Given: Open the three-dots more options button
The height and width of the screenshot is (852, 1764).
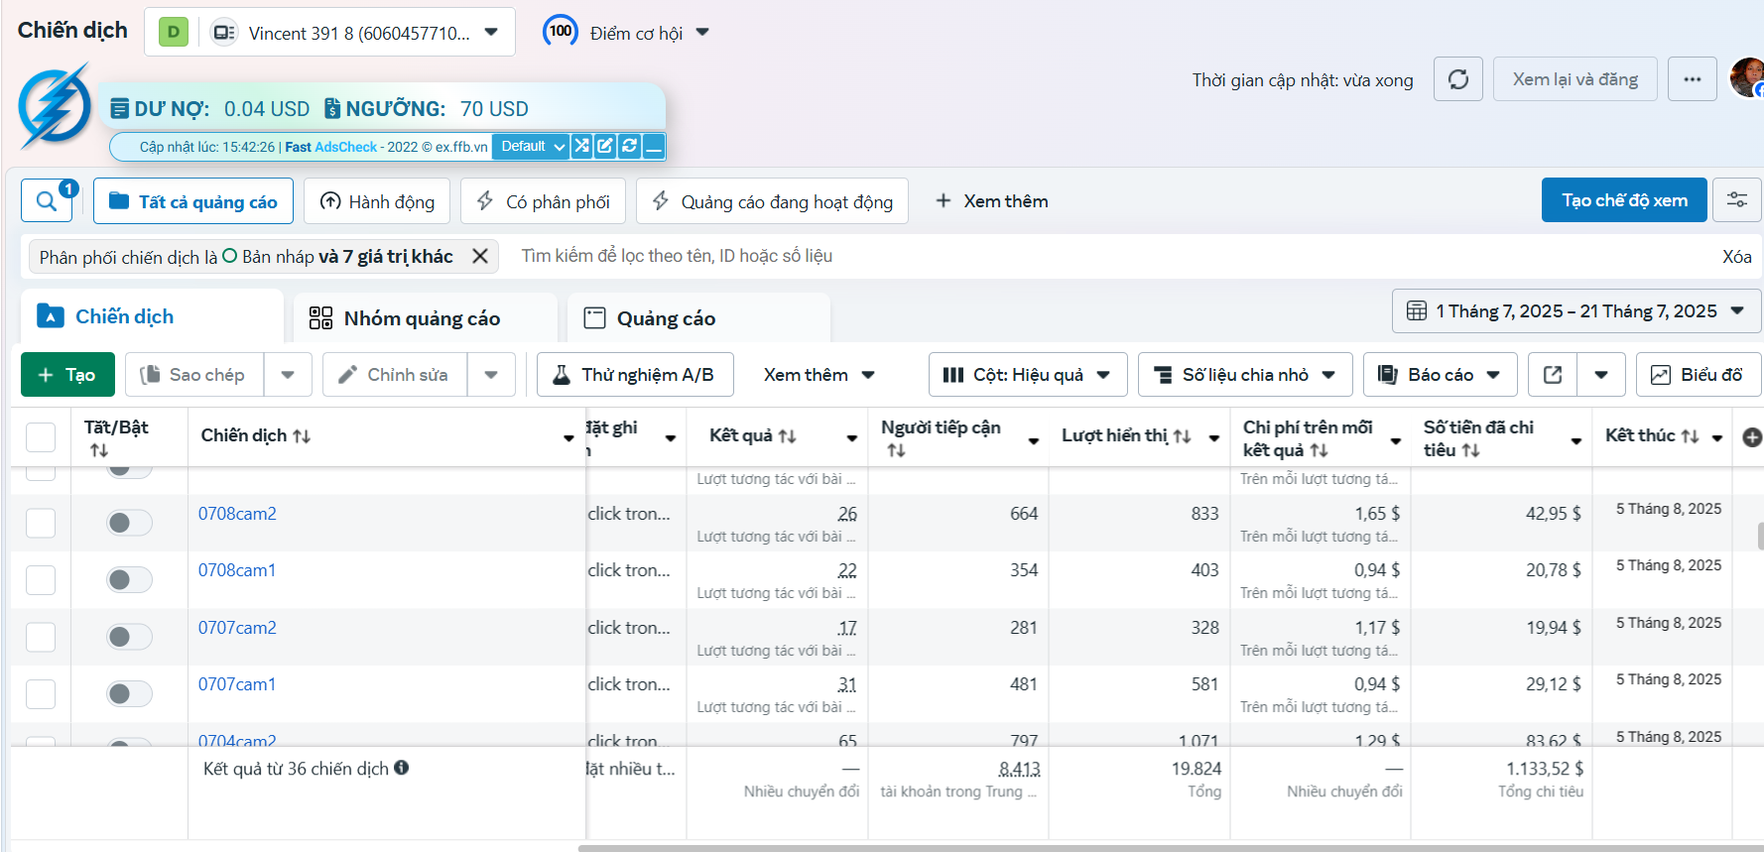Looking at the screenshot, I should (1693, 79).
